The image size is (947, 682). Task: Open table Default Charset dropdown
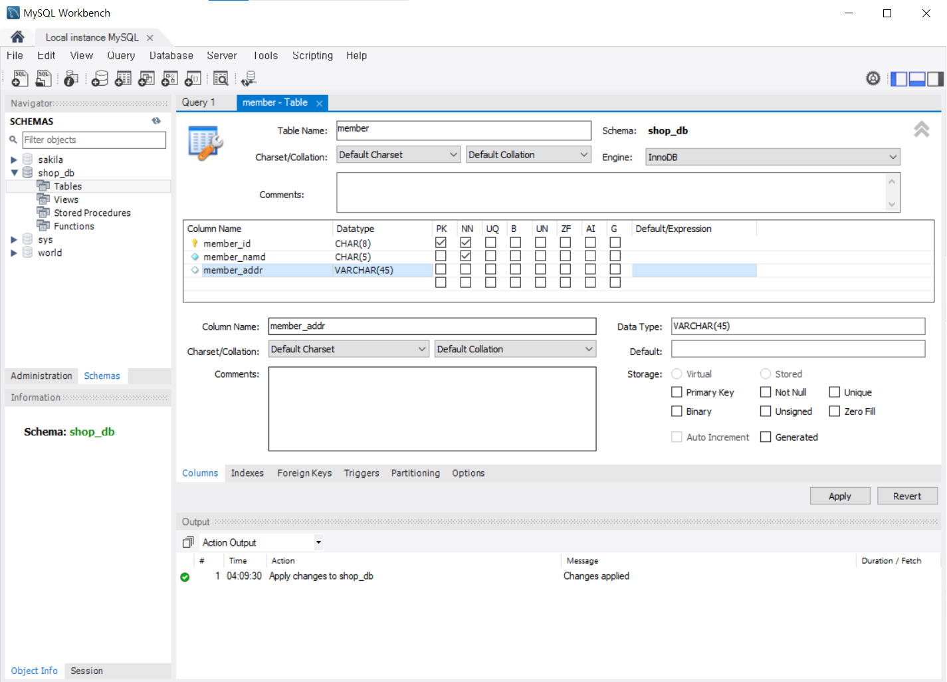pos(398,154)
